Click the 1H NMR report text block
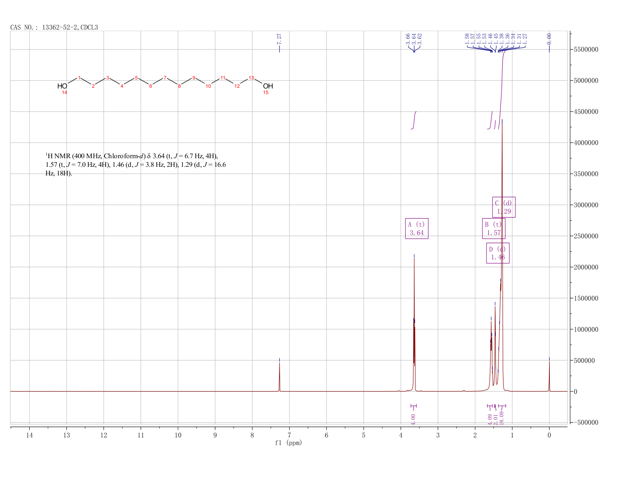The height and width of the screenshot is (478, 618). [136, 165]
